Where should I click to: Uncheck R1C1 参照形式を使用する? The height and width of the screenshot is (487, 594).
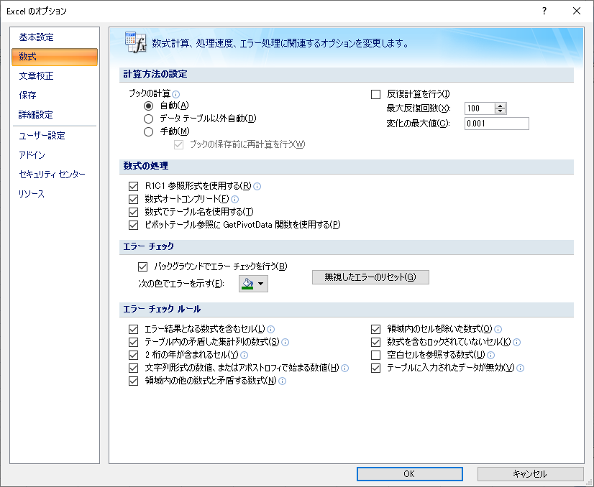click(x=132, y=186)
